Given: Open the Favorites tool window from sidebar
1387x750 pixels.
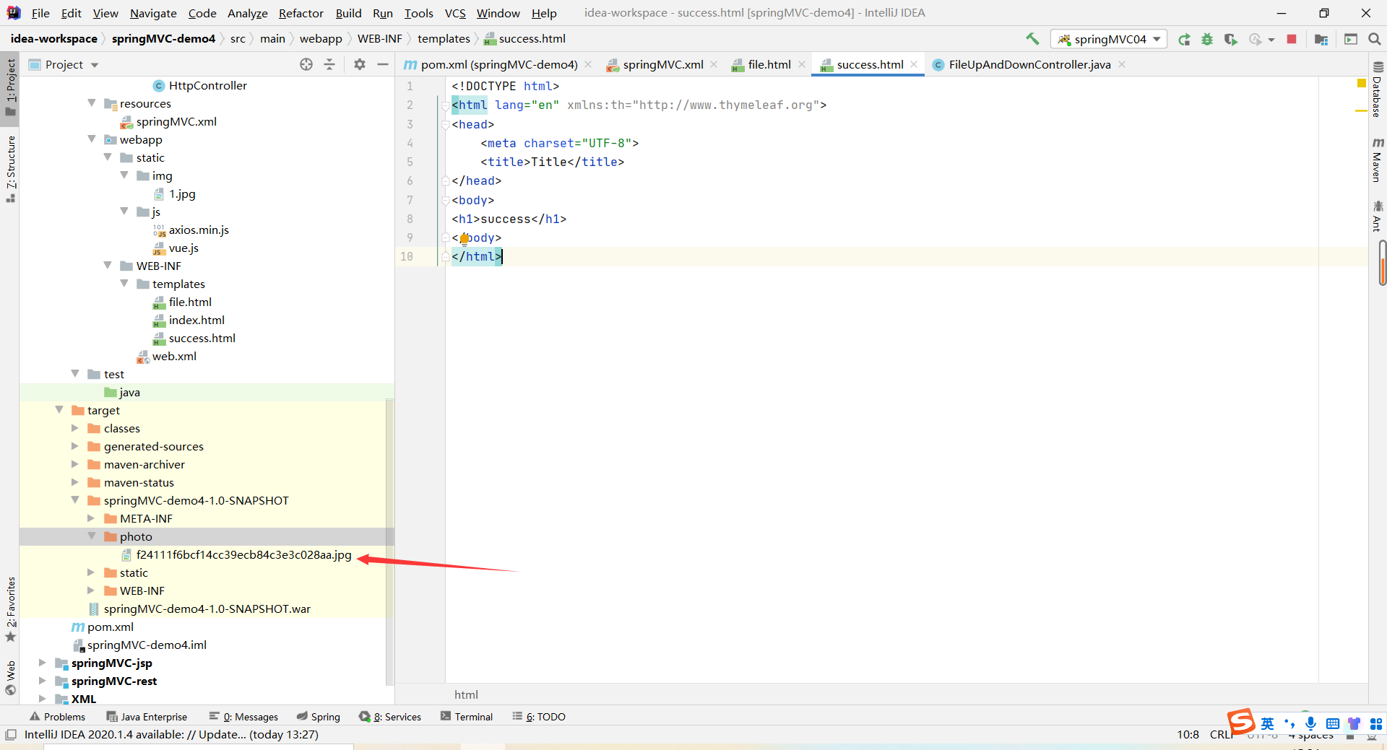Looking at the screenshot, I should click(10, 609).
